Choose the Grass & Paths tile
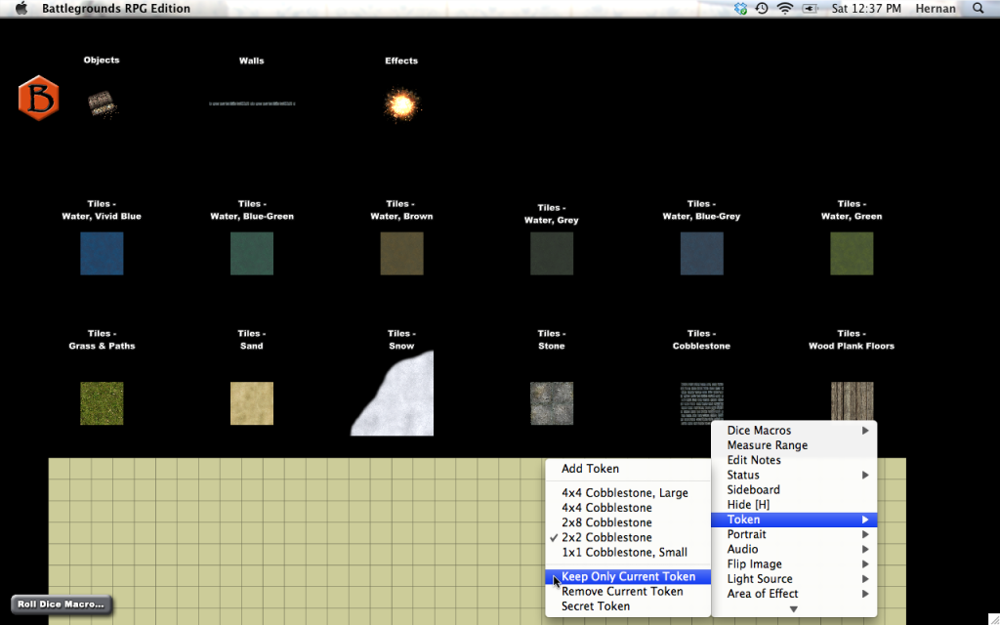This screenshot has width=1000, height=625. tap(102, 403)
